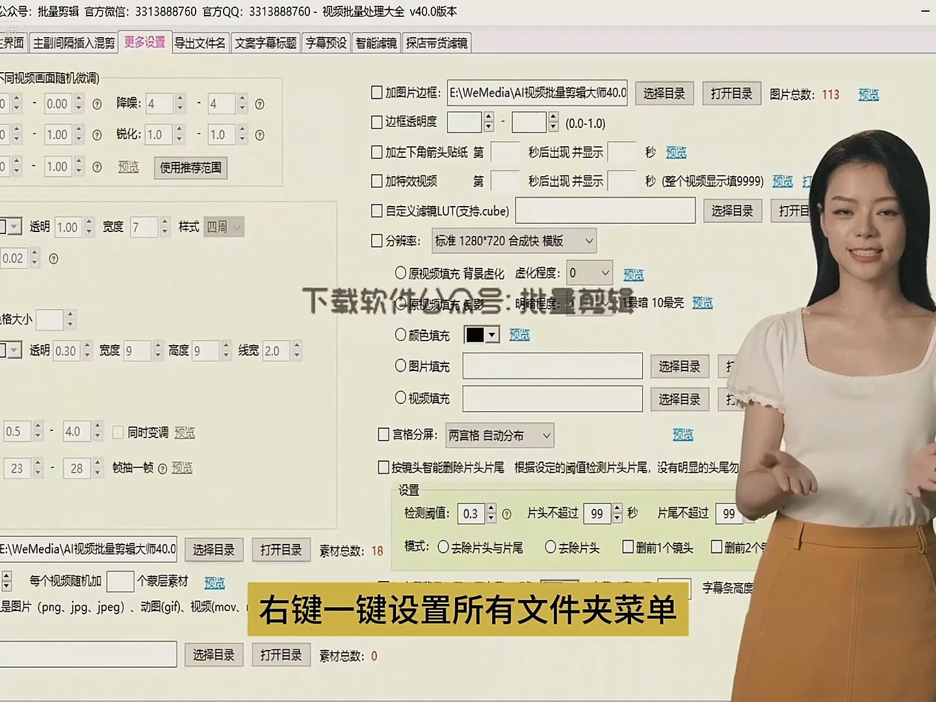The width and height of the screenshot is (936, 702).
Task: Enable the 加图片边框 checkbox
Action: point(376,92)
